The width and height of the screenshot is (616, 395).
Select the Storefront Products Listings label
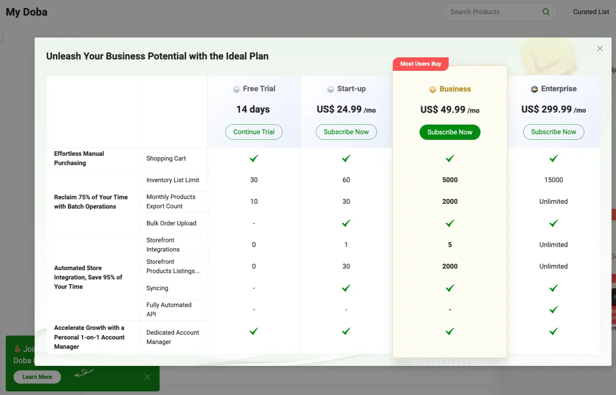point(173,266)
